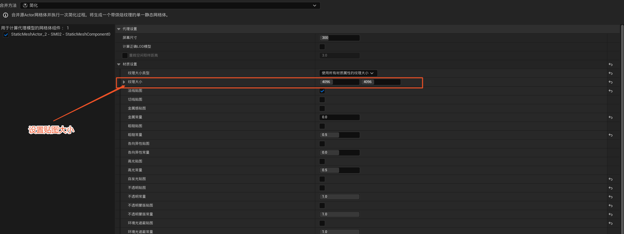Click 金属常量 slider field
The height and width of the screenshot is (234, 624).
click(339, 117)
